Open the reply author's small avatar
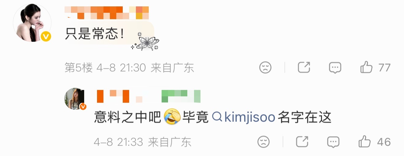This screenshot has height=156, width=404. point(74,99)
